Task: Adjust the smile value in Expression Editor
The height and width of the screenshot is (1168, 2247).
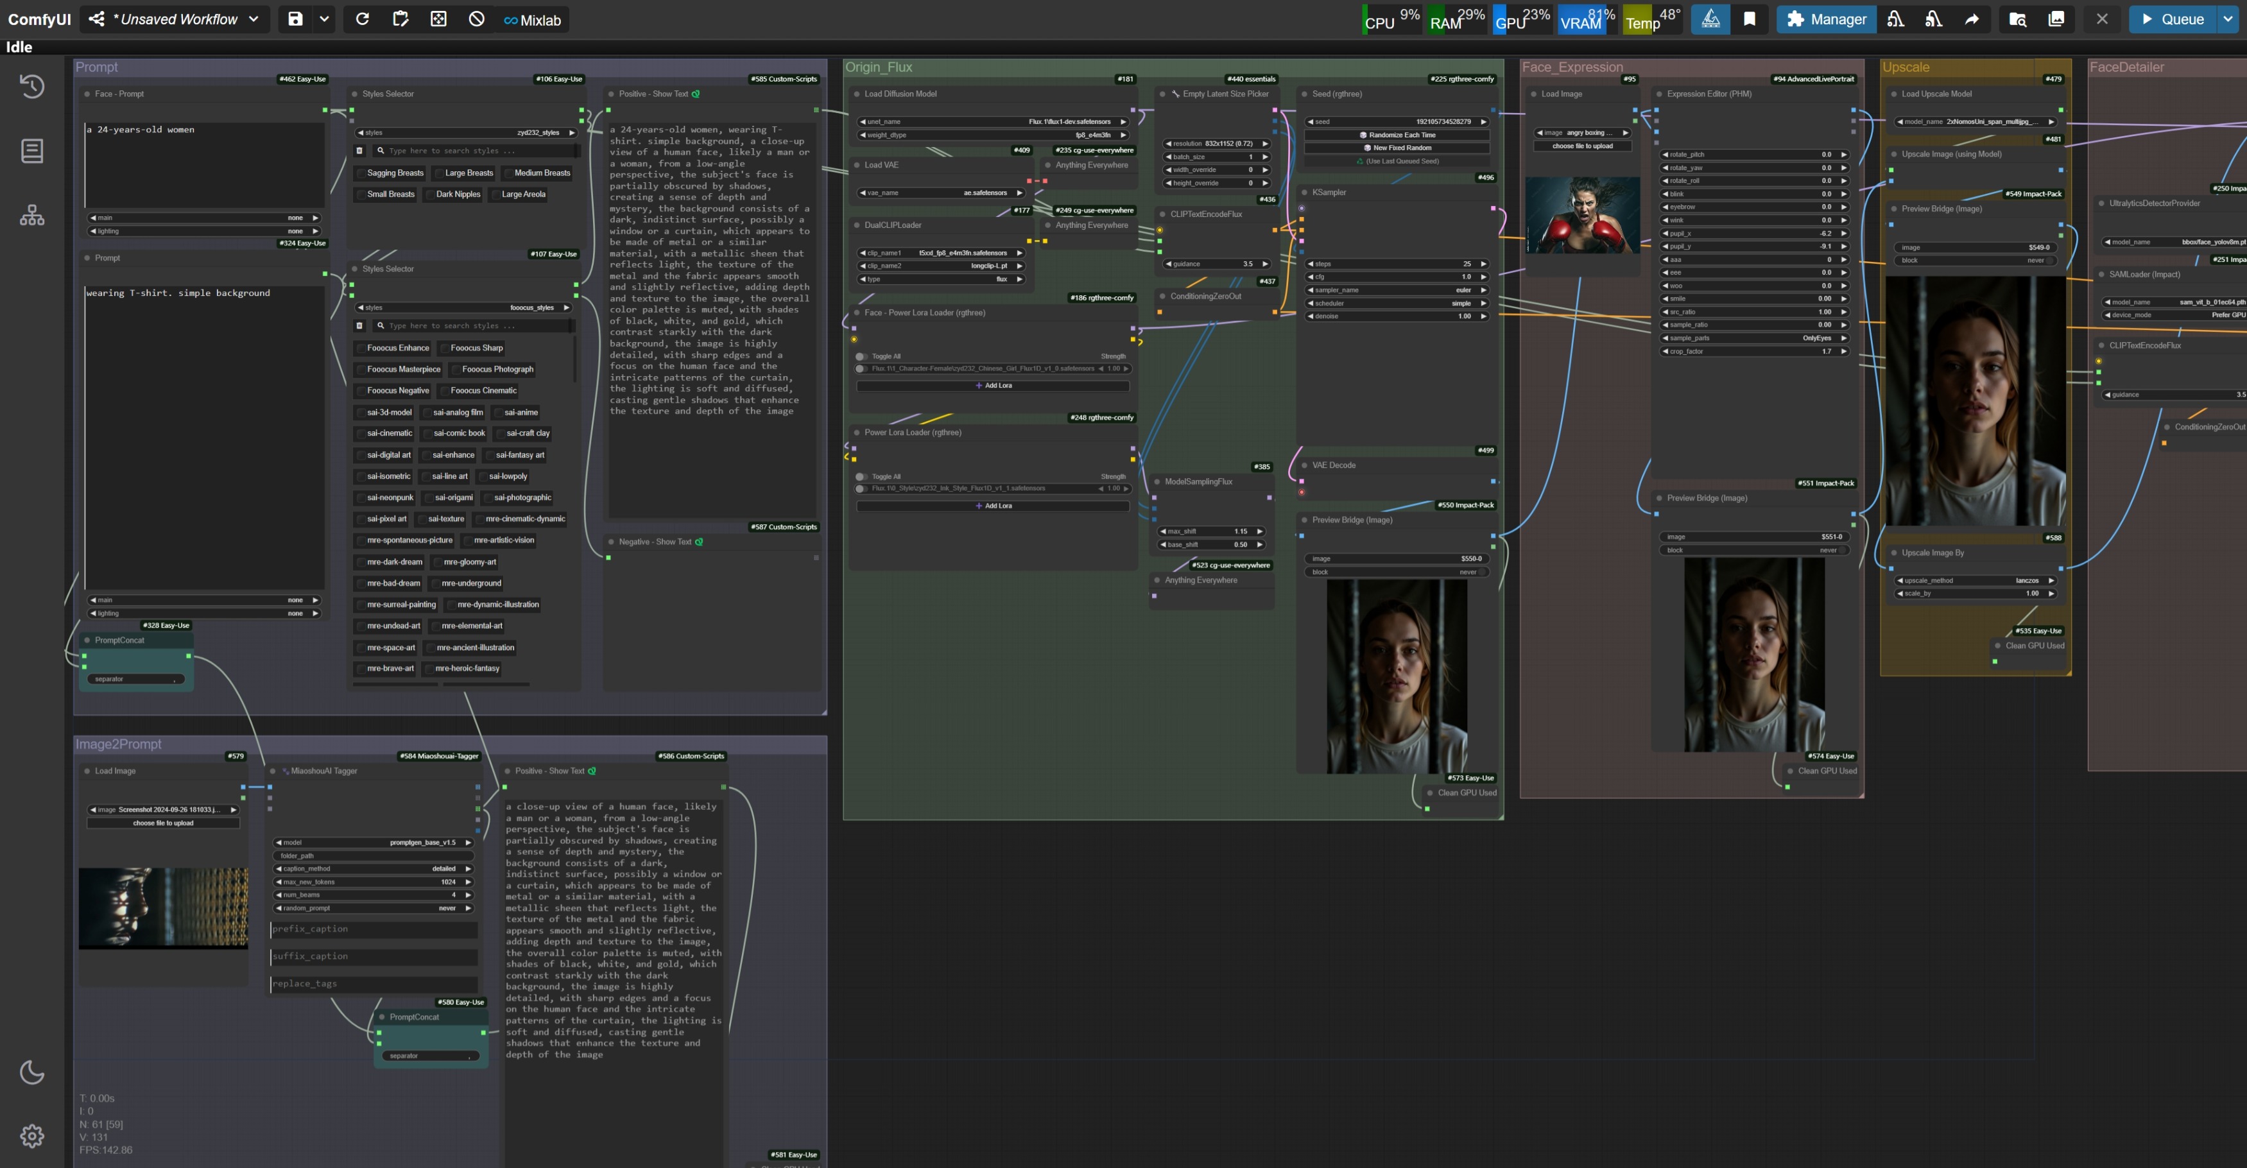Action: [x=1754, y=298]
